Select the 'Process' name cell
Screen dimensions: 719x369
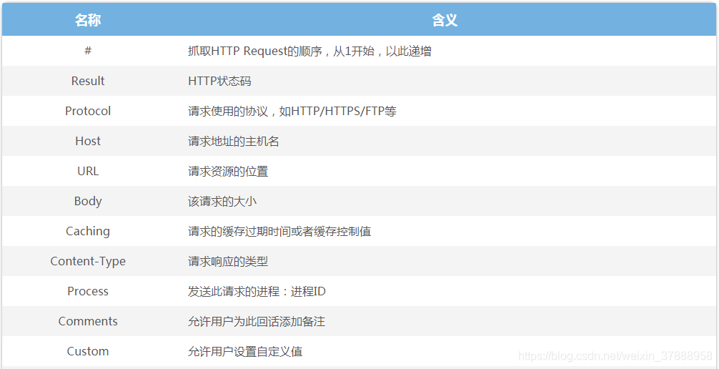[88, 292]
